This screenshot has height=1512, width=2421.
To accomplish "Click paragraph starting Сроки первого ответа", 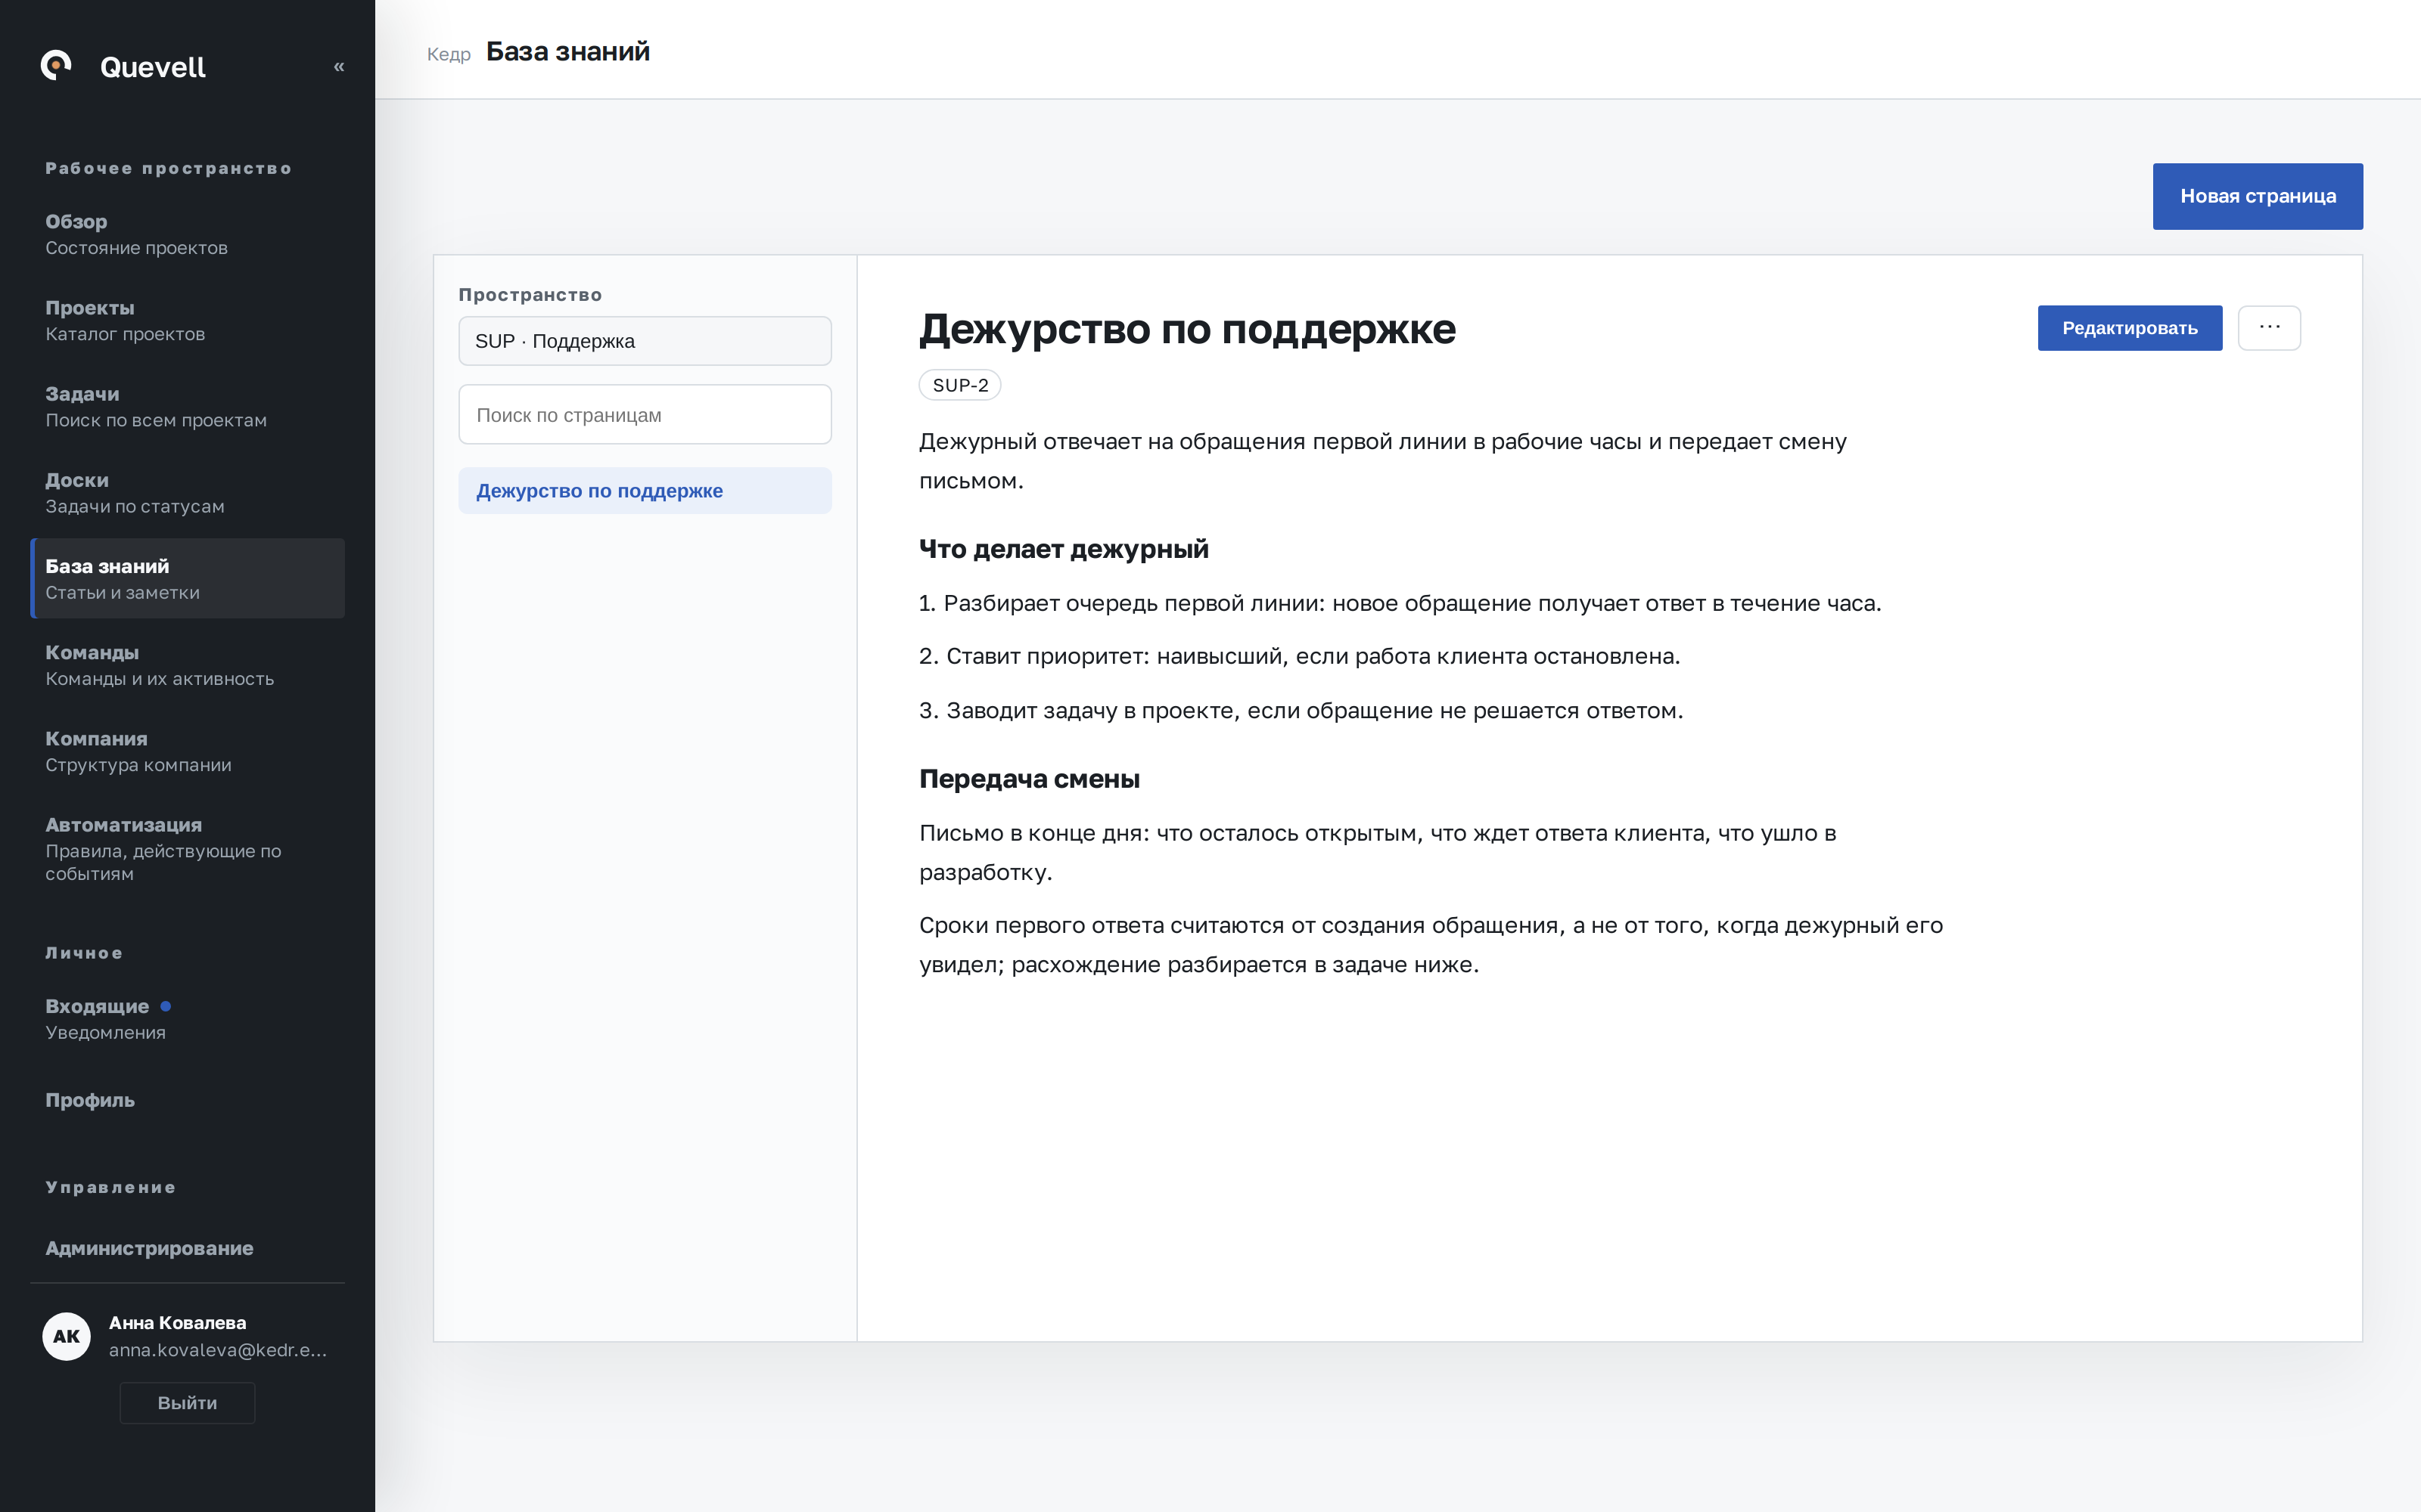I will point(1431,944).
